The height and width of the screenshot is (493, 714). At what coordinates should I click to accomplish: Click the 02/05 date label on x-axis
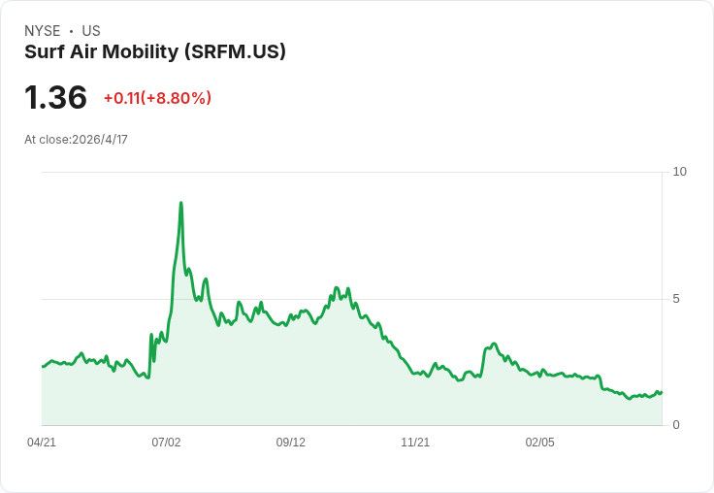click(540, 442)
